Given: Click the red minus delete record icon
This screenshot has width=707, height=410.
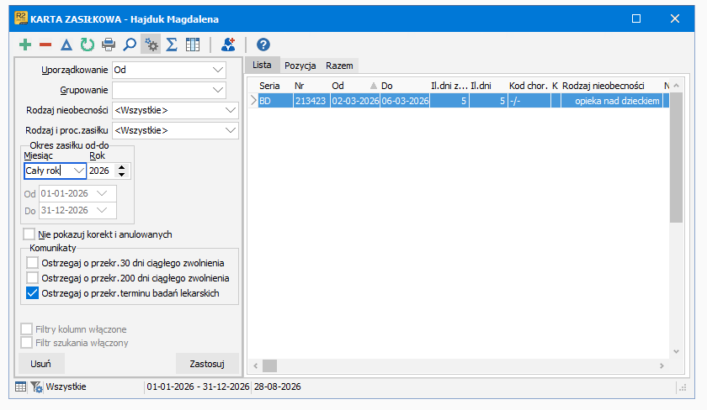Looking at the screenshot, I should click(x=45, y=45).
